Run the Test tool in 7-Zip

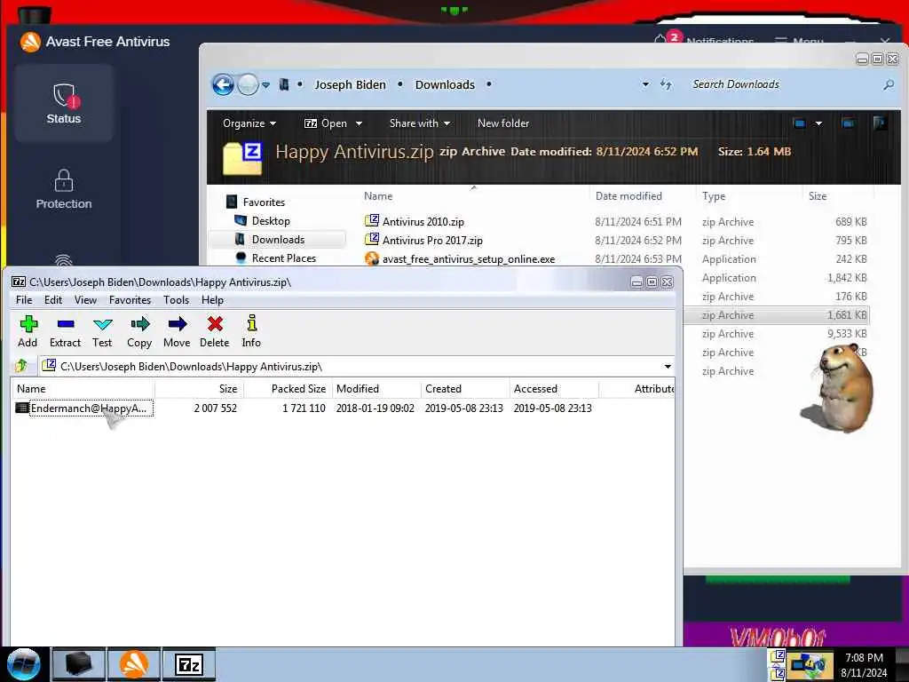coord(102,331)
